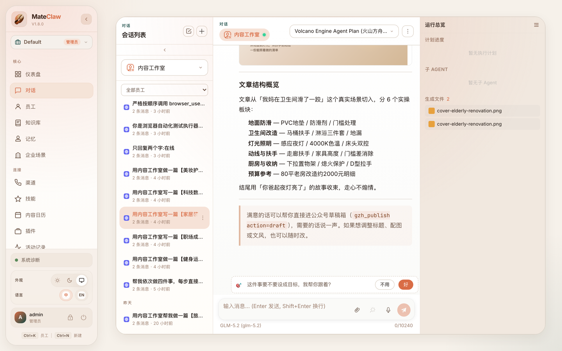This screenshot has width=562, height=351.
Task: Click the 插件 briefcase icon
Action: (x=18, y=231)
